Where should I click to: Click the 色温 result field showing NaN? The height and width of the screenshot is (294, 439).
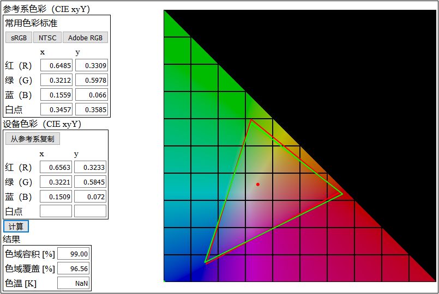pos(74,283)
